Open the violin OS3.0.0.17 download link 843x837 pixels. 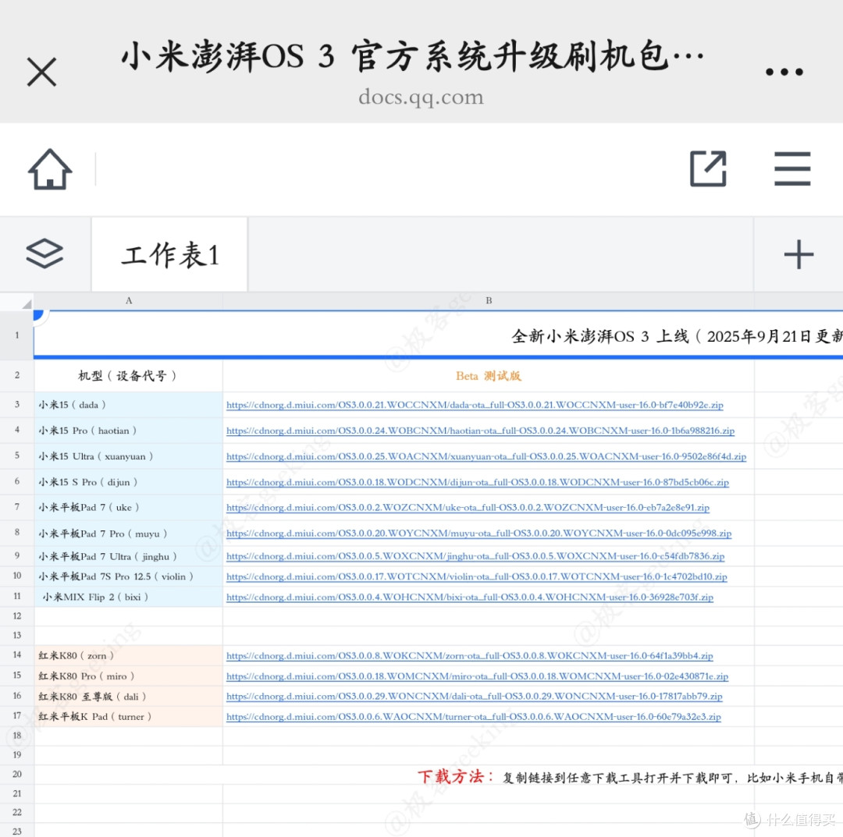[x=476, y=576]
